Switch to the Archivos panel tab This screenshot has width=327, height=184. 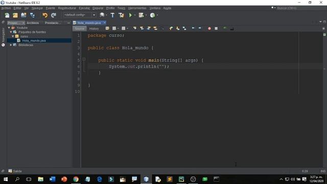coord(33,23)
